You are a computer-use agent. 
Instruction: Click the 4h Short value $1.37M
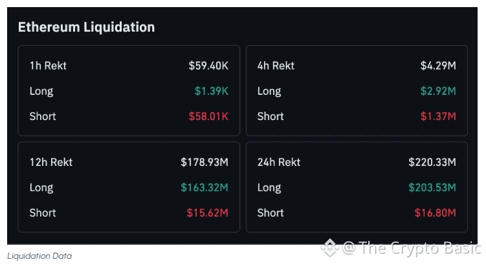438,116
